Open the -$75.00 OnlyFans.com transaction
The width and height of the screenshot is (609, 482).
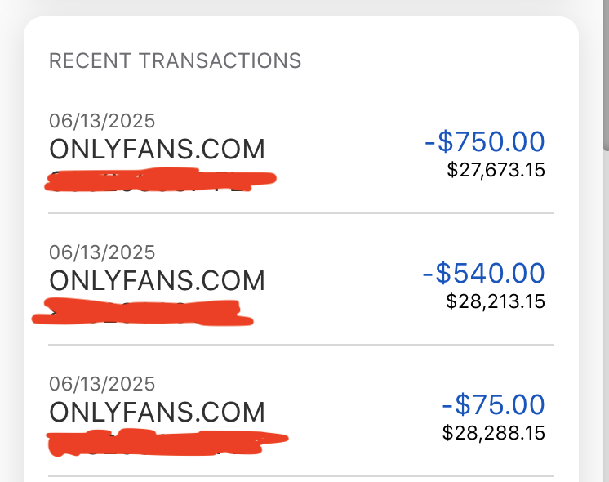point(157,411)
